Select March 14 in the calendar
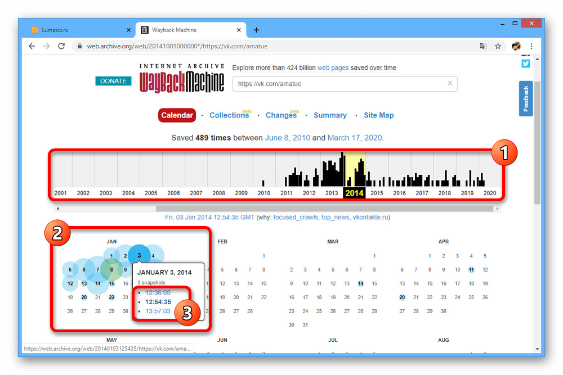This screenshot has width=563, height=375. [360, 283]
